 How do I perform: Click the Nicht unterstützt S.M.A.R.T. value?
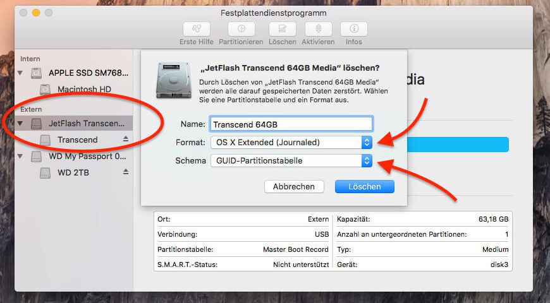pos(301,264)
